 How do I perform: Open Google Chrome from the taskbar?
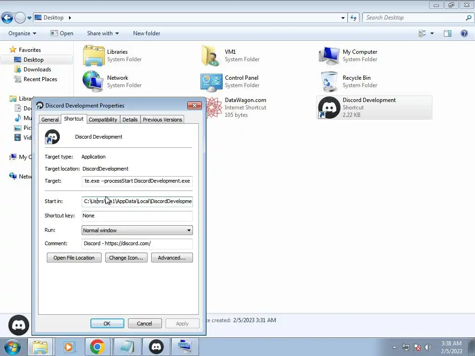pyautogui.click(x=97, y=347)
